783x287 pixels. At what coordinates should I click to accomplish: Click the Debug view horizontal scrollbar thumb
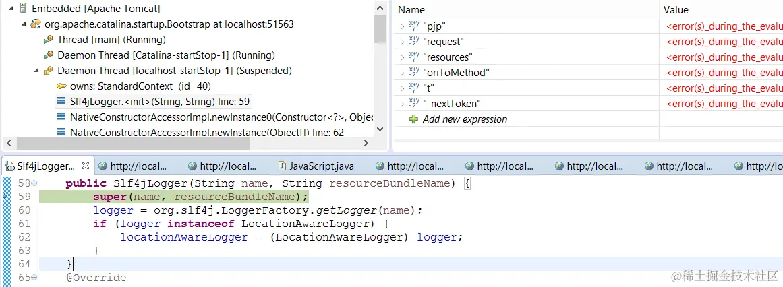tap(132, 143)
